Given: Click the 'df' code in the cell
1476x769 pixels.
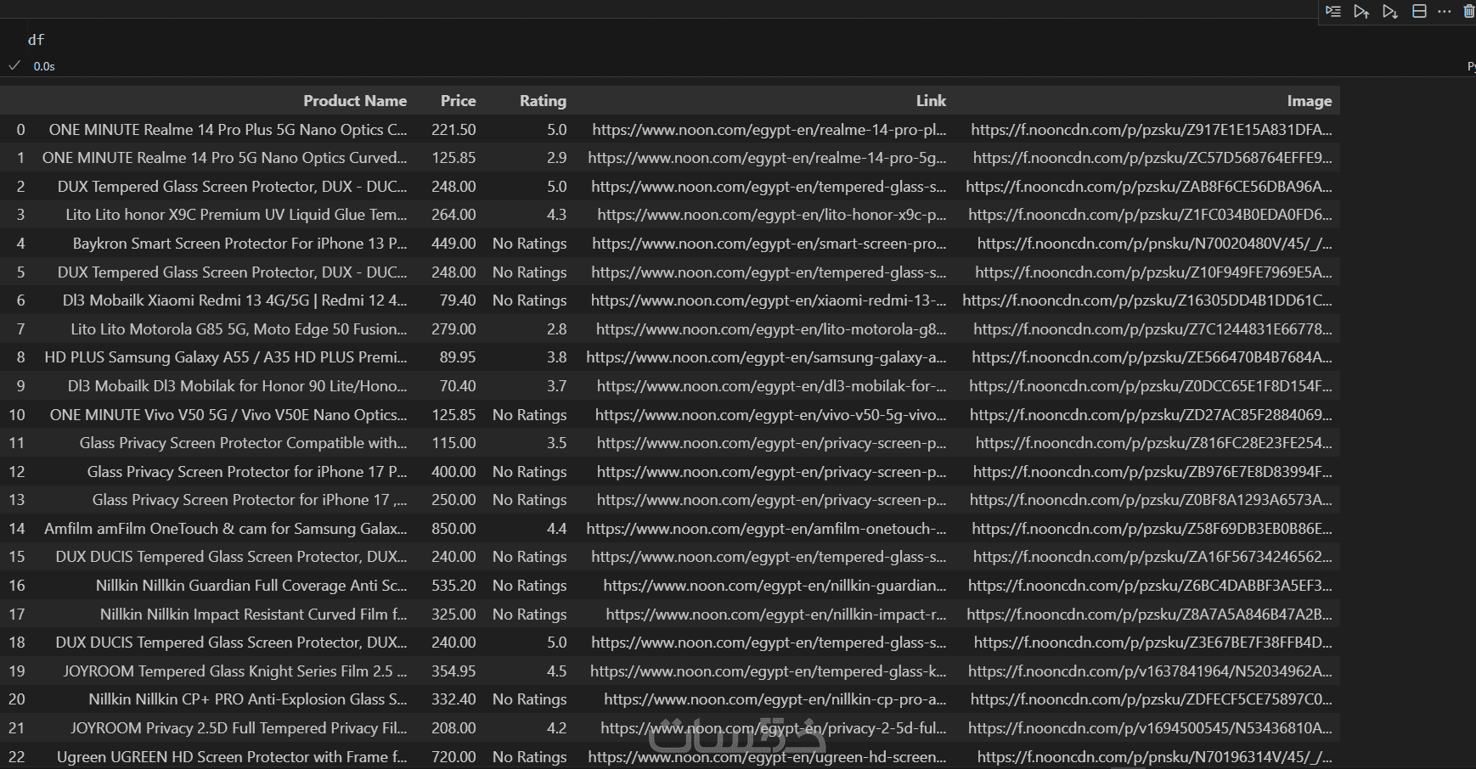Looking at the screenshot, I should (x=36, y=40).
